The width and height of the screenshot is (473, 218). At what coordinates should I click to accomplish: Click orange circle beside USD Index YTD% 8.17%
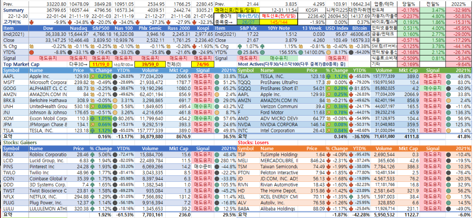point(329,52)
